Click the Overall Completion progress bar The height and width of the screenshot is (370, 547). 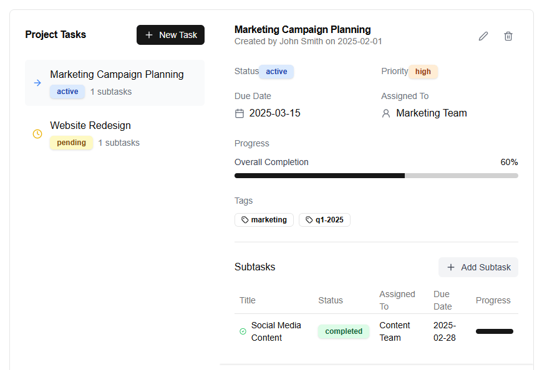375,175
